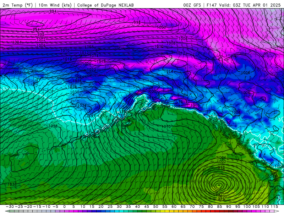Click the "2m Temp (°F)" header label
Screen dimensions: 284x213
pos(17,5)
